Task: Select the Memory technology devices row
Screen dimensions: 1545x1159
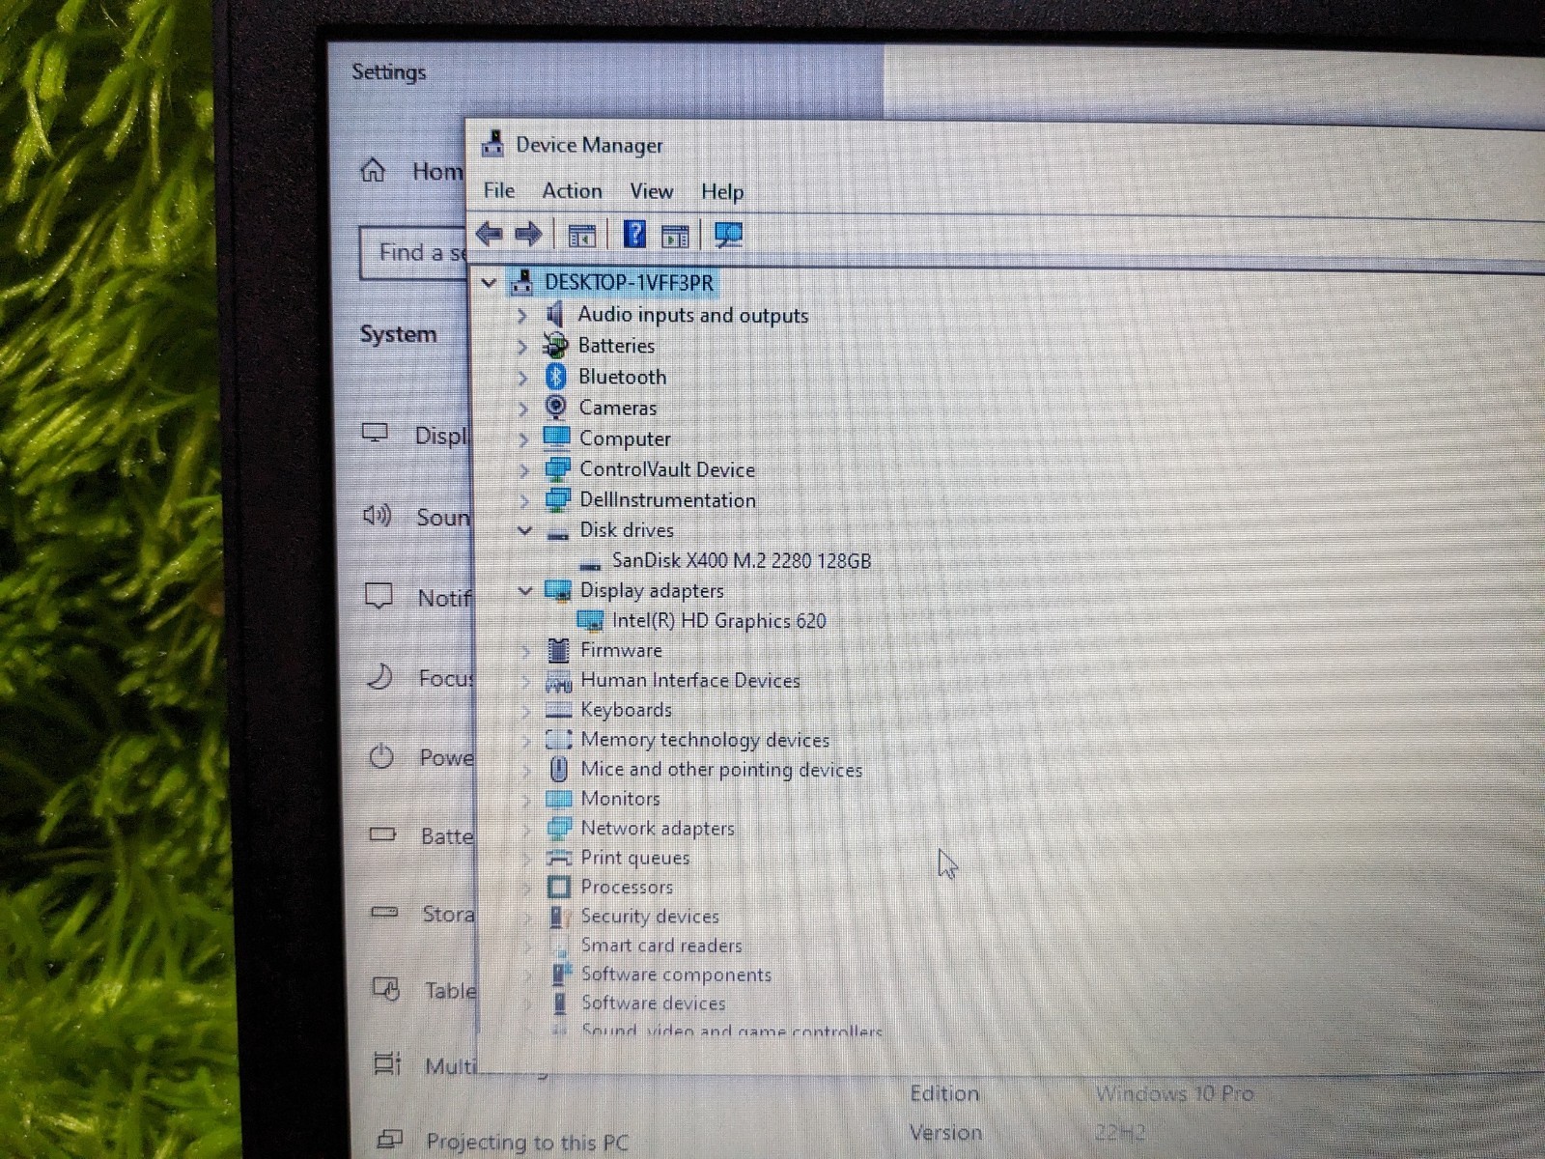Action: tap(705, 740)
